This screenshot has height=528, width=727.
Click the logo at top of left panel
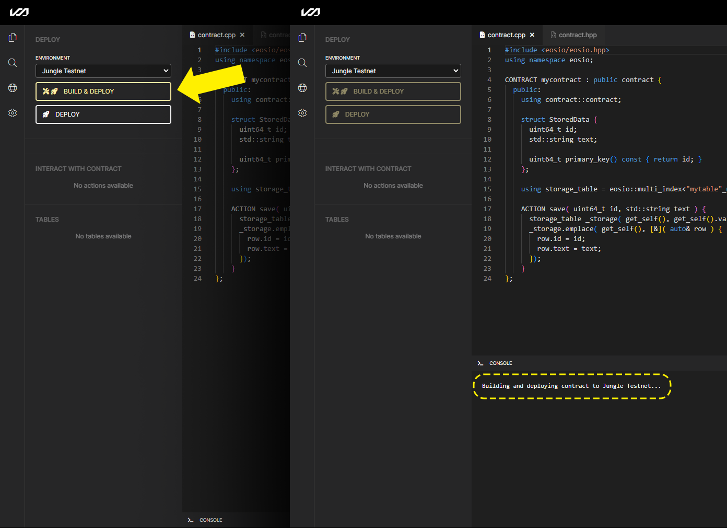point(19,12)
